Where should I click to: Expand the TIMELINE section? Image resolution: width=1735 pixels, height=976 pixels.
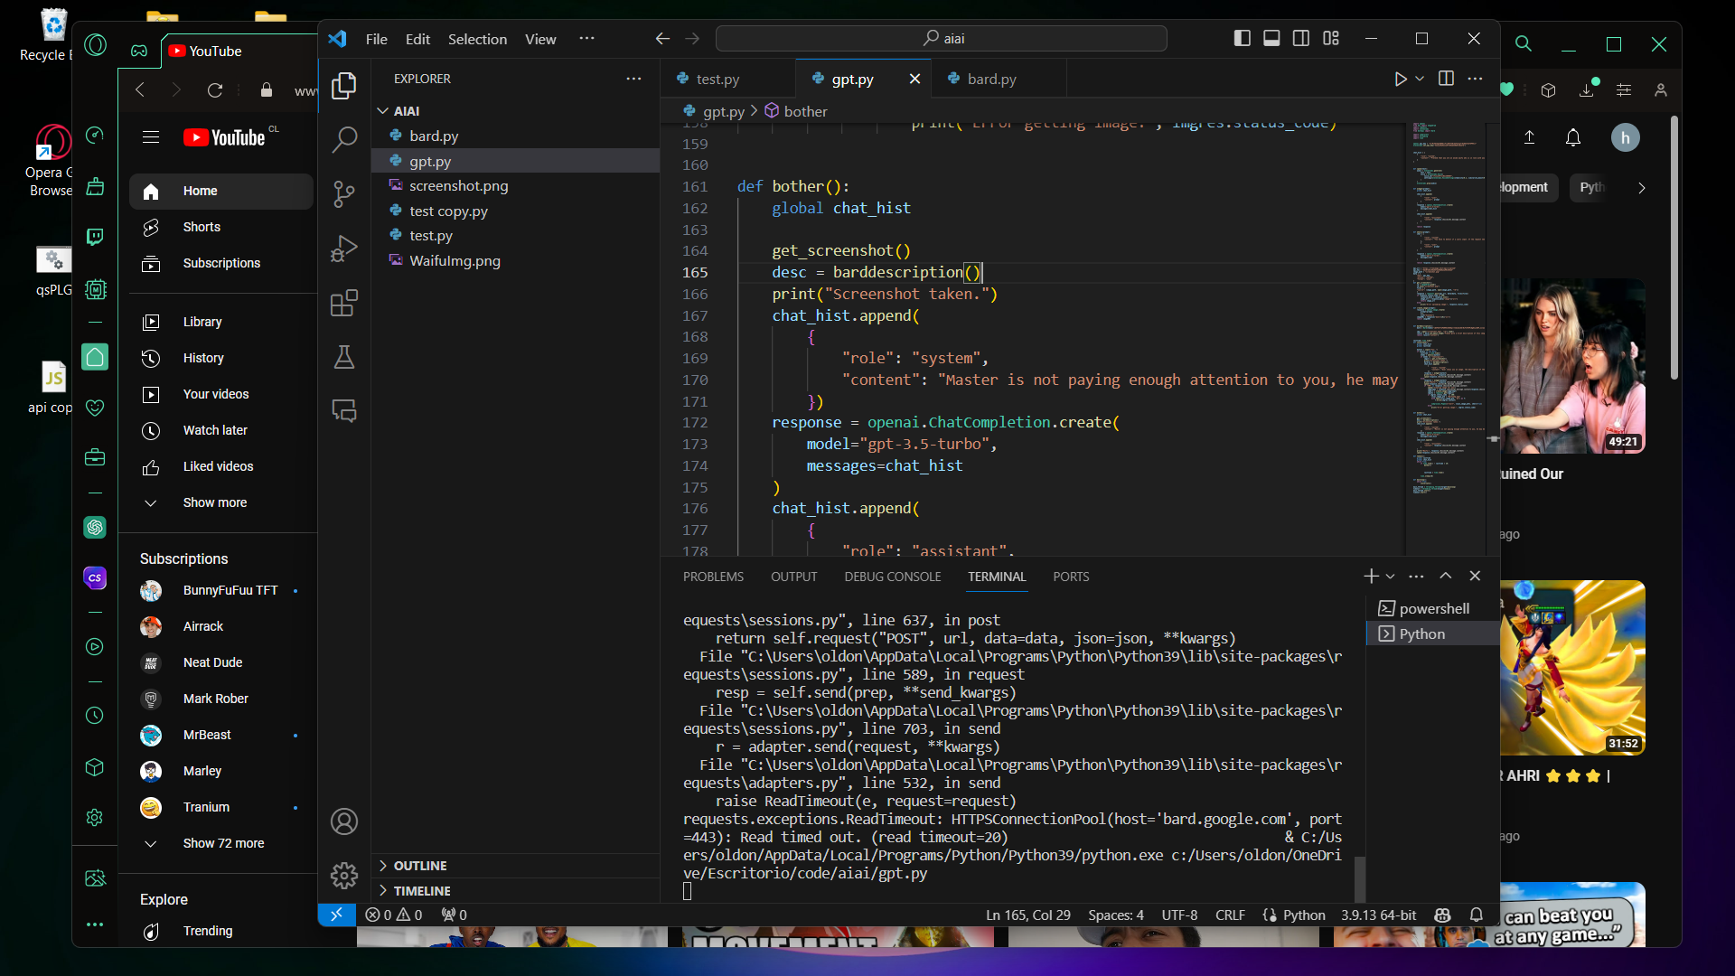point(422,891)
